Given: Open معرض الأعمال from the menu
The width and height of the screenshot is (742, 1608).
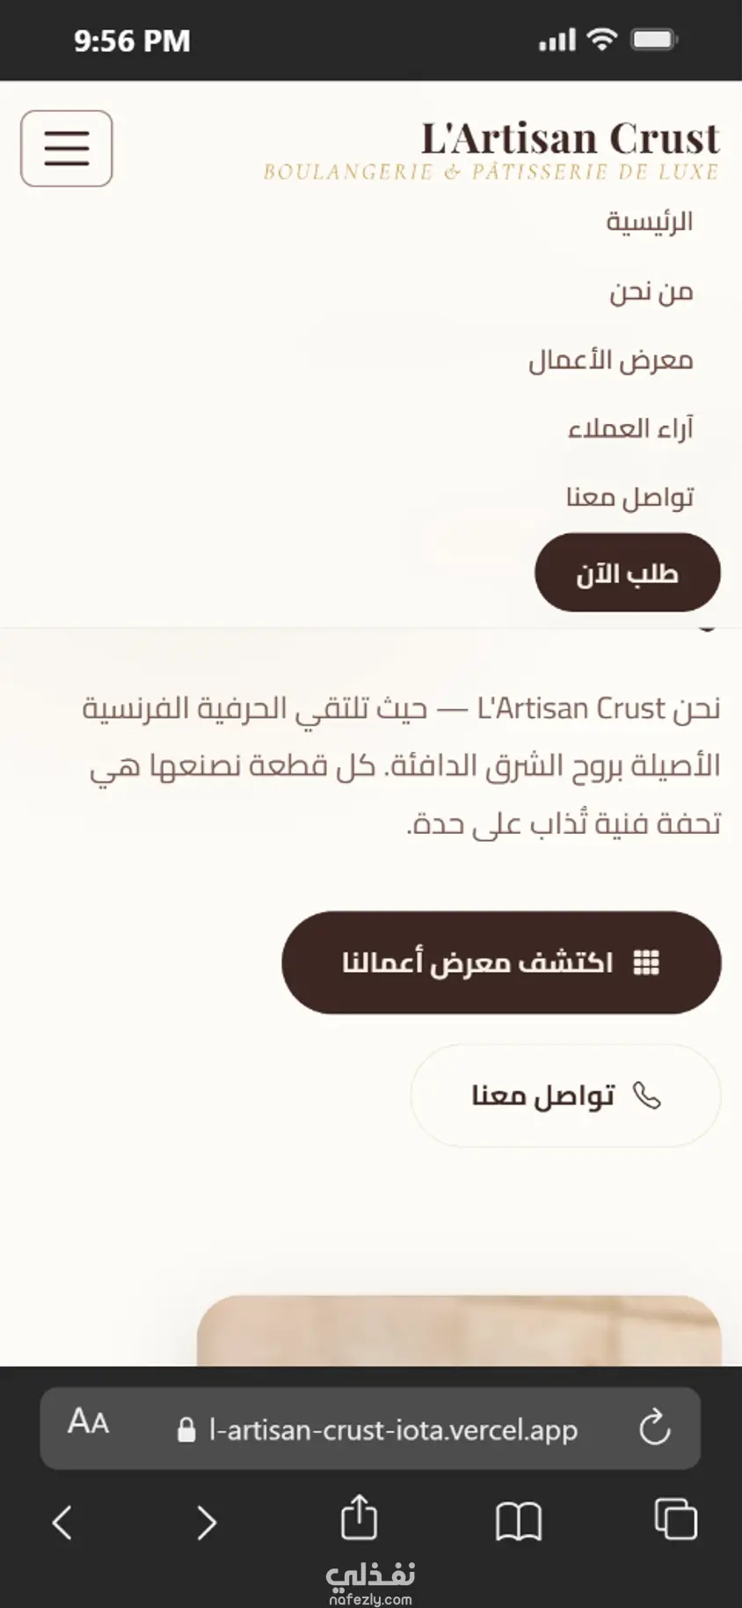Looking at the screenshot, I should tap(611, 360).
